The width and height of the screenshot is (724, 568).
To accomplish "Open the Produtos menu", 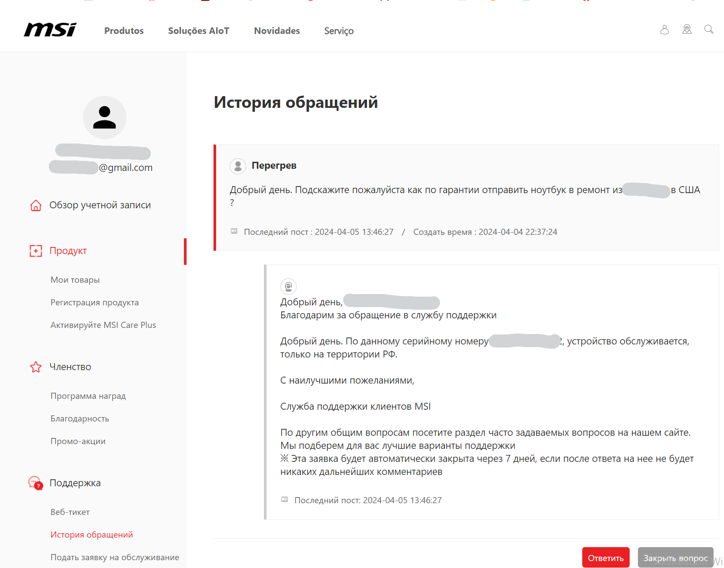I will click(124, 31).
